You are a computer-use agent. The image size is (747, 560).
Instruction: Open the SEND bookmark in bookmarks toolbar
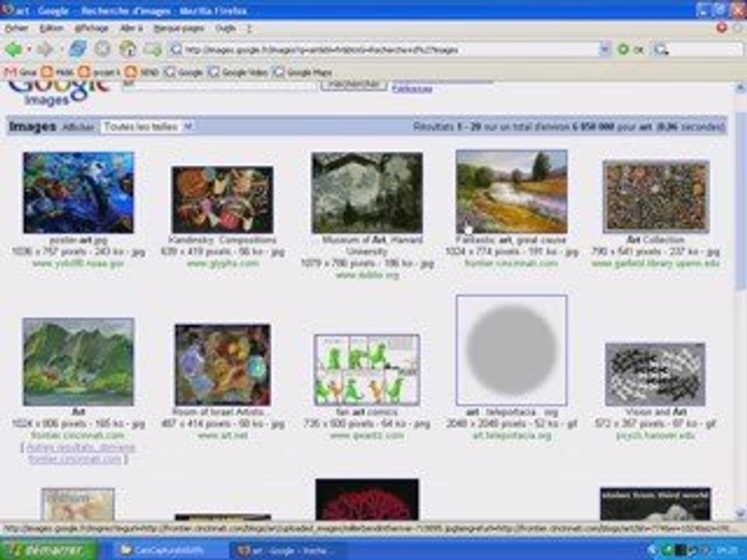(x=141, y=72)
